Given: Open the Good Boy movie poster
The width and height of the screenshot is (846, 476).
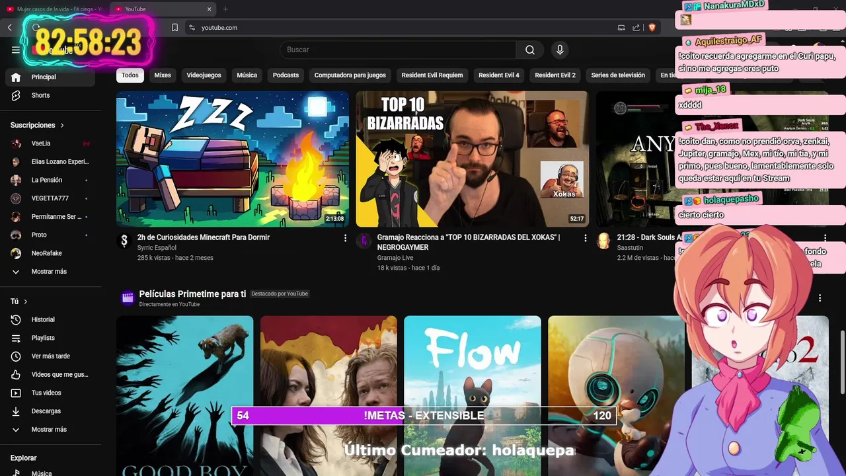Looking at the screenshot, I should [185, 395].
